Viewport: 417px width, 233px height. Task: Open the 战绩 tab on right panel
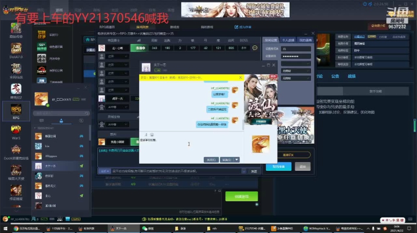(x=352, y=76)
